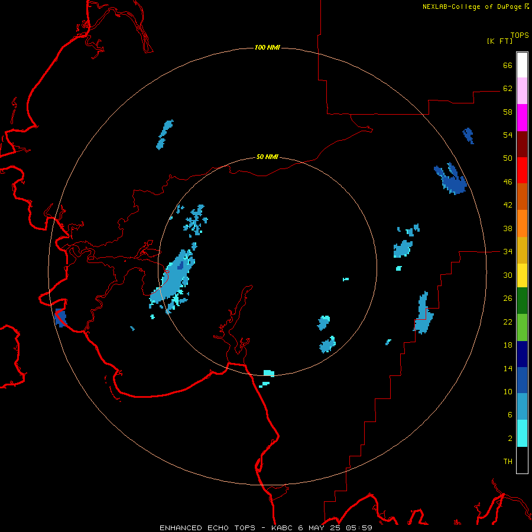
Task: Click the black TH threshold legend swatch
Action: click(x=522, y=460)
